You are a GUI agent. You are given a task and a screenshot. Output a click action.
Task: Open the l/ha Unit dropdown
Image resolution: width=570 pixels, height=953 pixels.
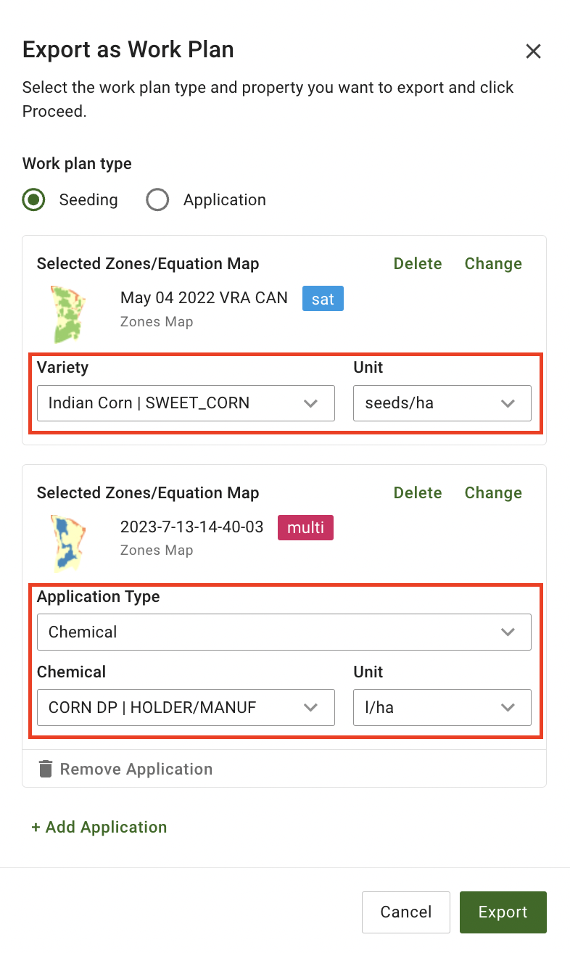[442, 707]
